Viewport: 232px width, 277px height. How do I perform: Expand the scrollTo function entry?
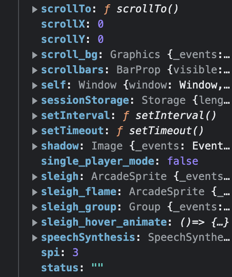(x=35, y=10)
